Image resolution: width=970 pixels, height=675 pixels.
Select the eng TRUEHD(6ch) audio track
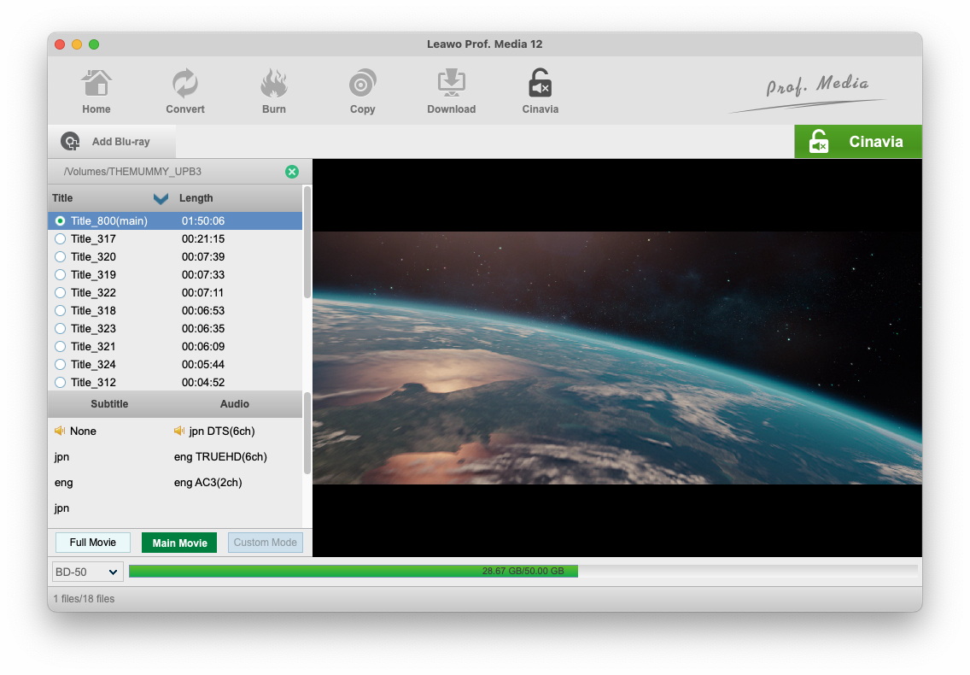220,457
